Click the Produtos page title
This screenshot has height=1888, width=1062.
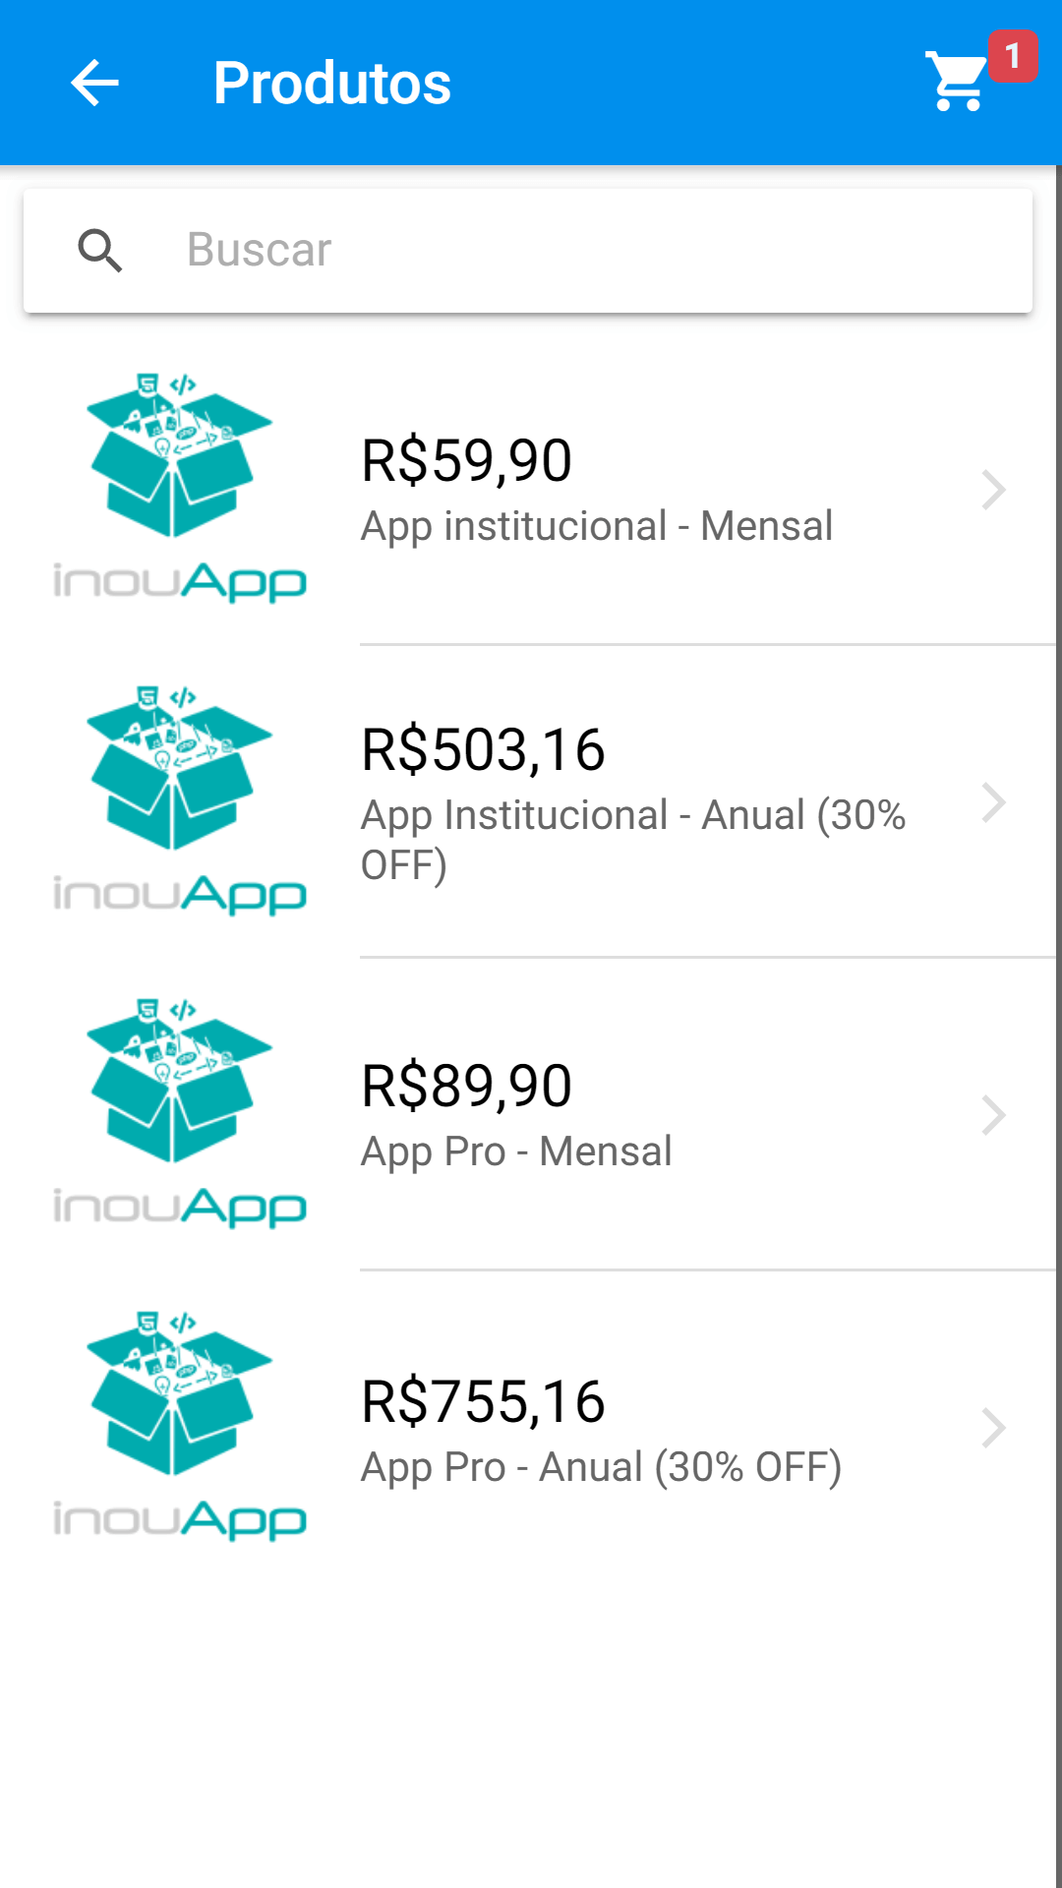[x=332, y=83]
